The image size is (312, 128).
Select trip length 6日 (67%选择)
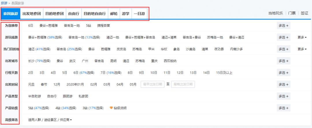pos(83,73)
